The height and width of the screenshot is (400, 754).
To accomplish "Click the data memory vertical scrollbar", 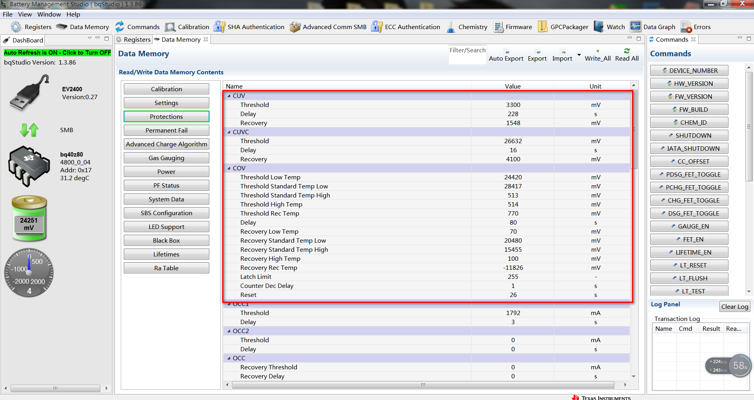I will (634, 130).
